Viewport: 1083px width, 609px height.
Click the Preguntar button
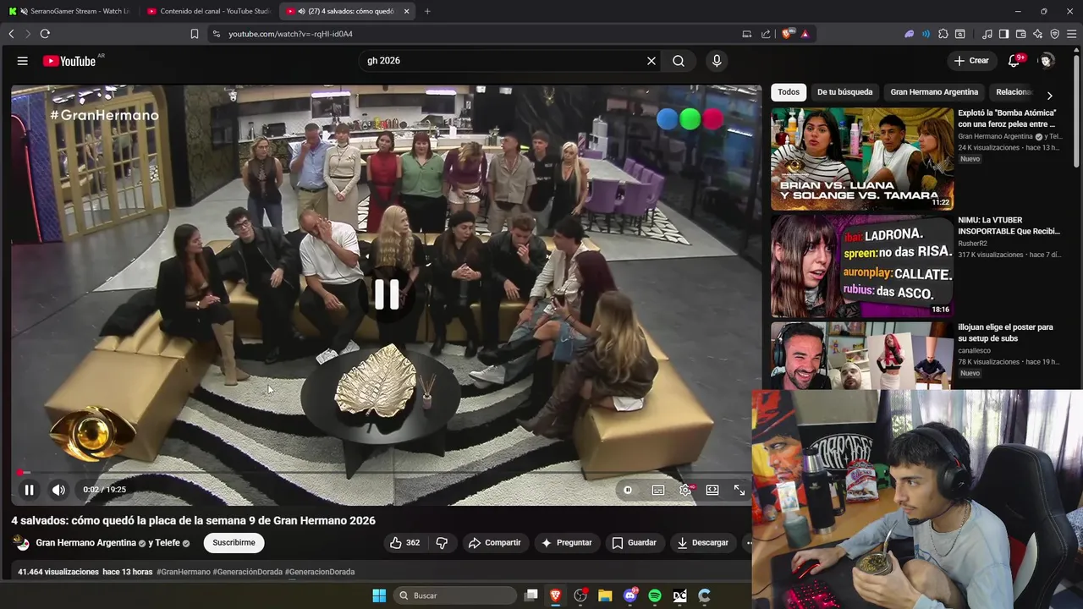[x=567, y=543]
